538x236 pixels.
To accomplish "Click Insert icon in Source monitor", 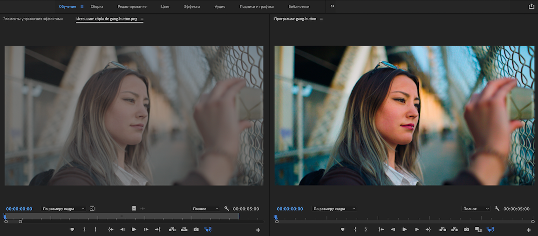I will (172, 229).
